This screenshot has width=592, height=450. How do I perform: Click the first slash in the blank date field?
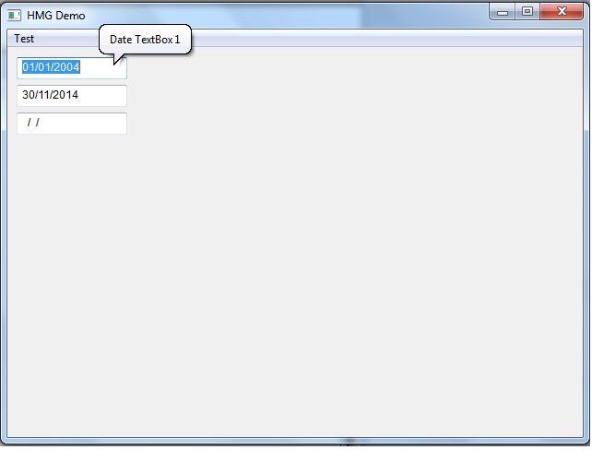30,124
